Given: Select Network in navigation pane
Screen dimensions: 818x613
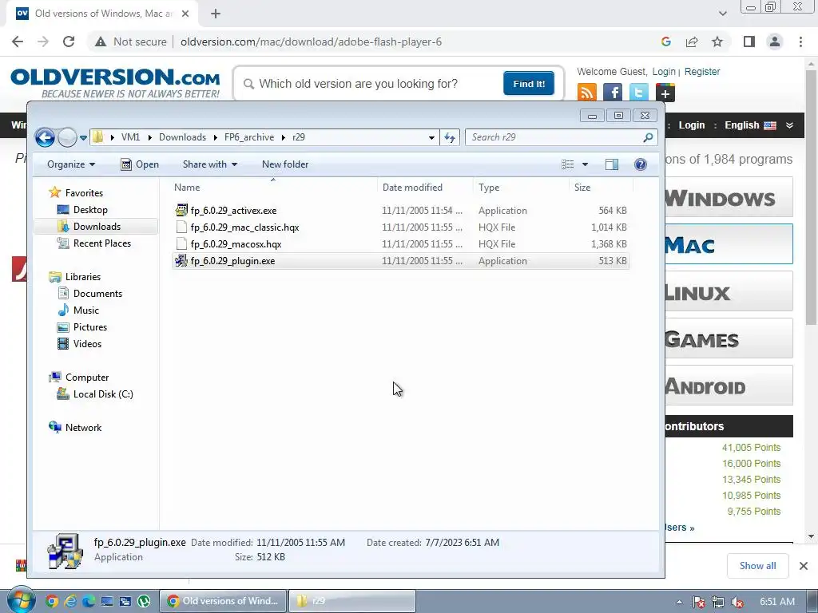Looking at the screenshot, I should point(83,428).
